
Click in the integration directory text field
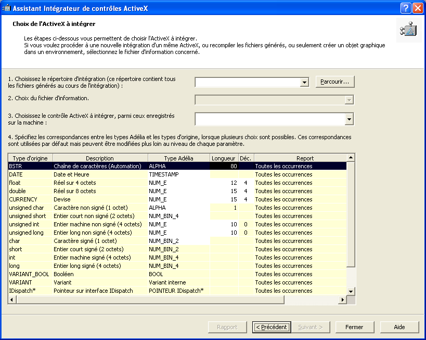tap(247, 83)
